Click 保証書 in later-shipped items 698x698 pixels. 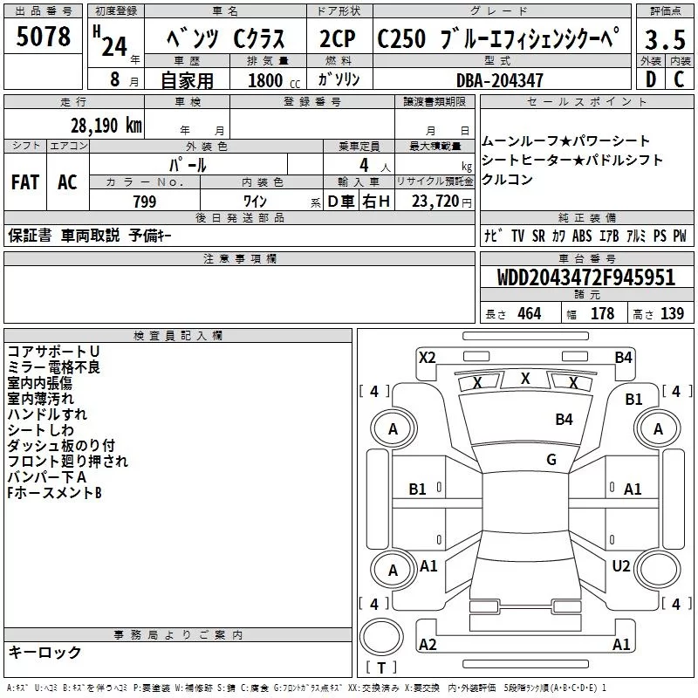30,235
